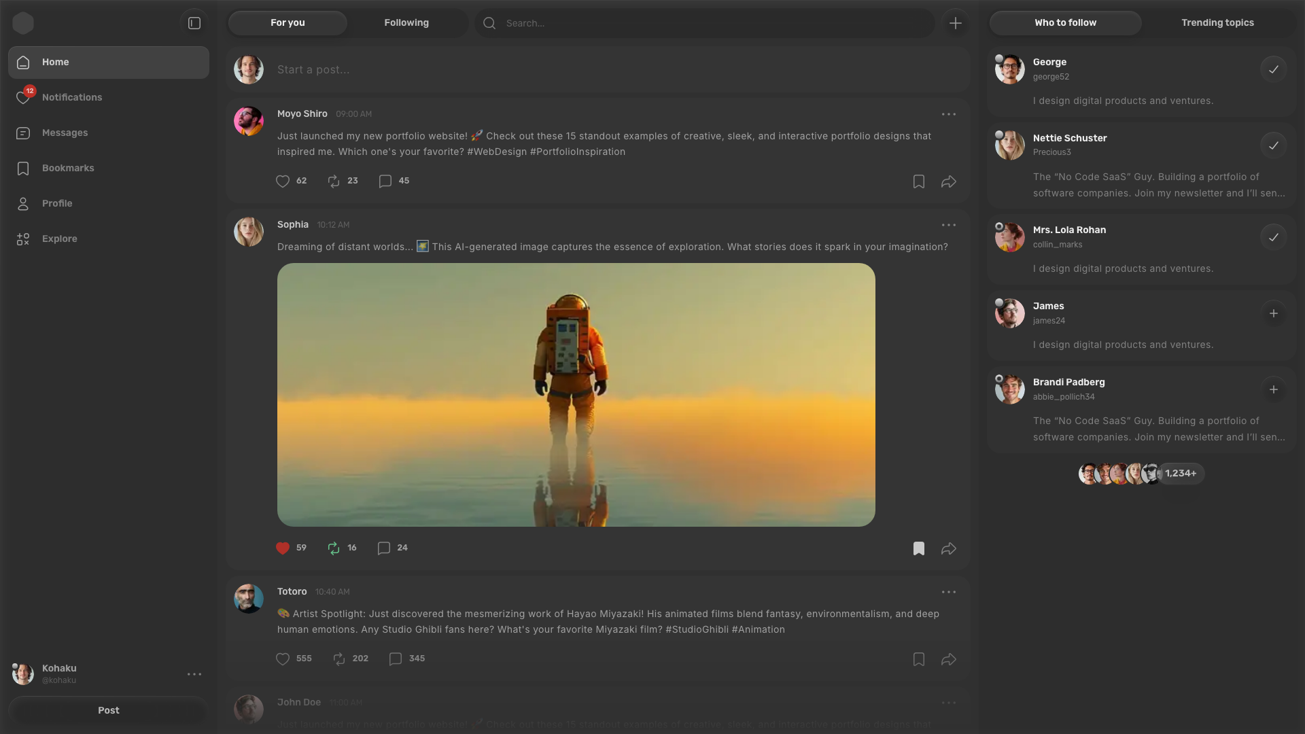
Task: Open Notifications with 12 badge
Action: coord(71,97)
